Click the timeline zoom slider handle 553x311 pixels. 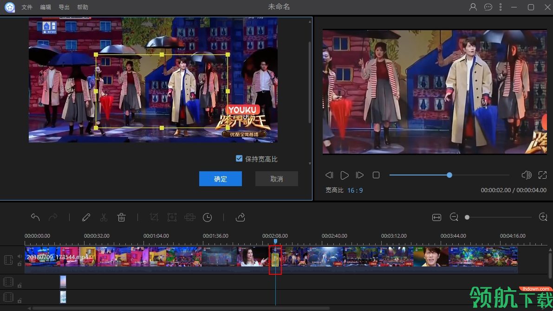point(467,217)
